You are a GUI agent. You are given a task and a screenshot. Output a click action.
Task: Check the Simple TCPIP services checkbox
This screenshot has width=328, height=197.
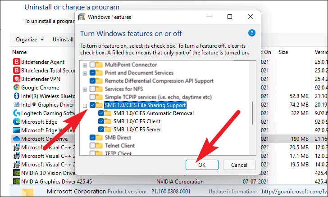(92, 97)
